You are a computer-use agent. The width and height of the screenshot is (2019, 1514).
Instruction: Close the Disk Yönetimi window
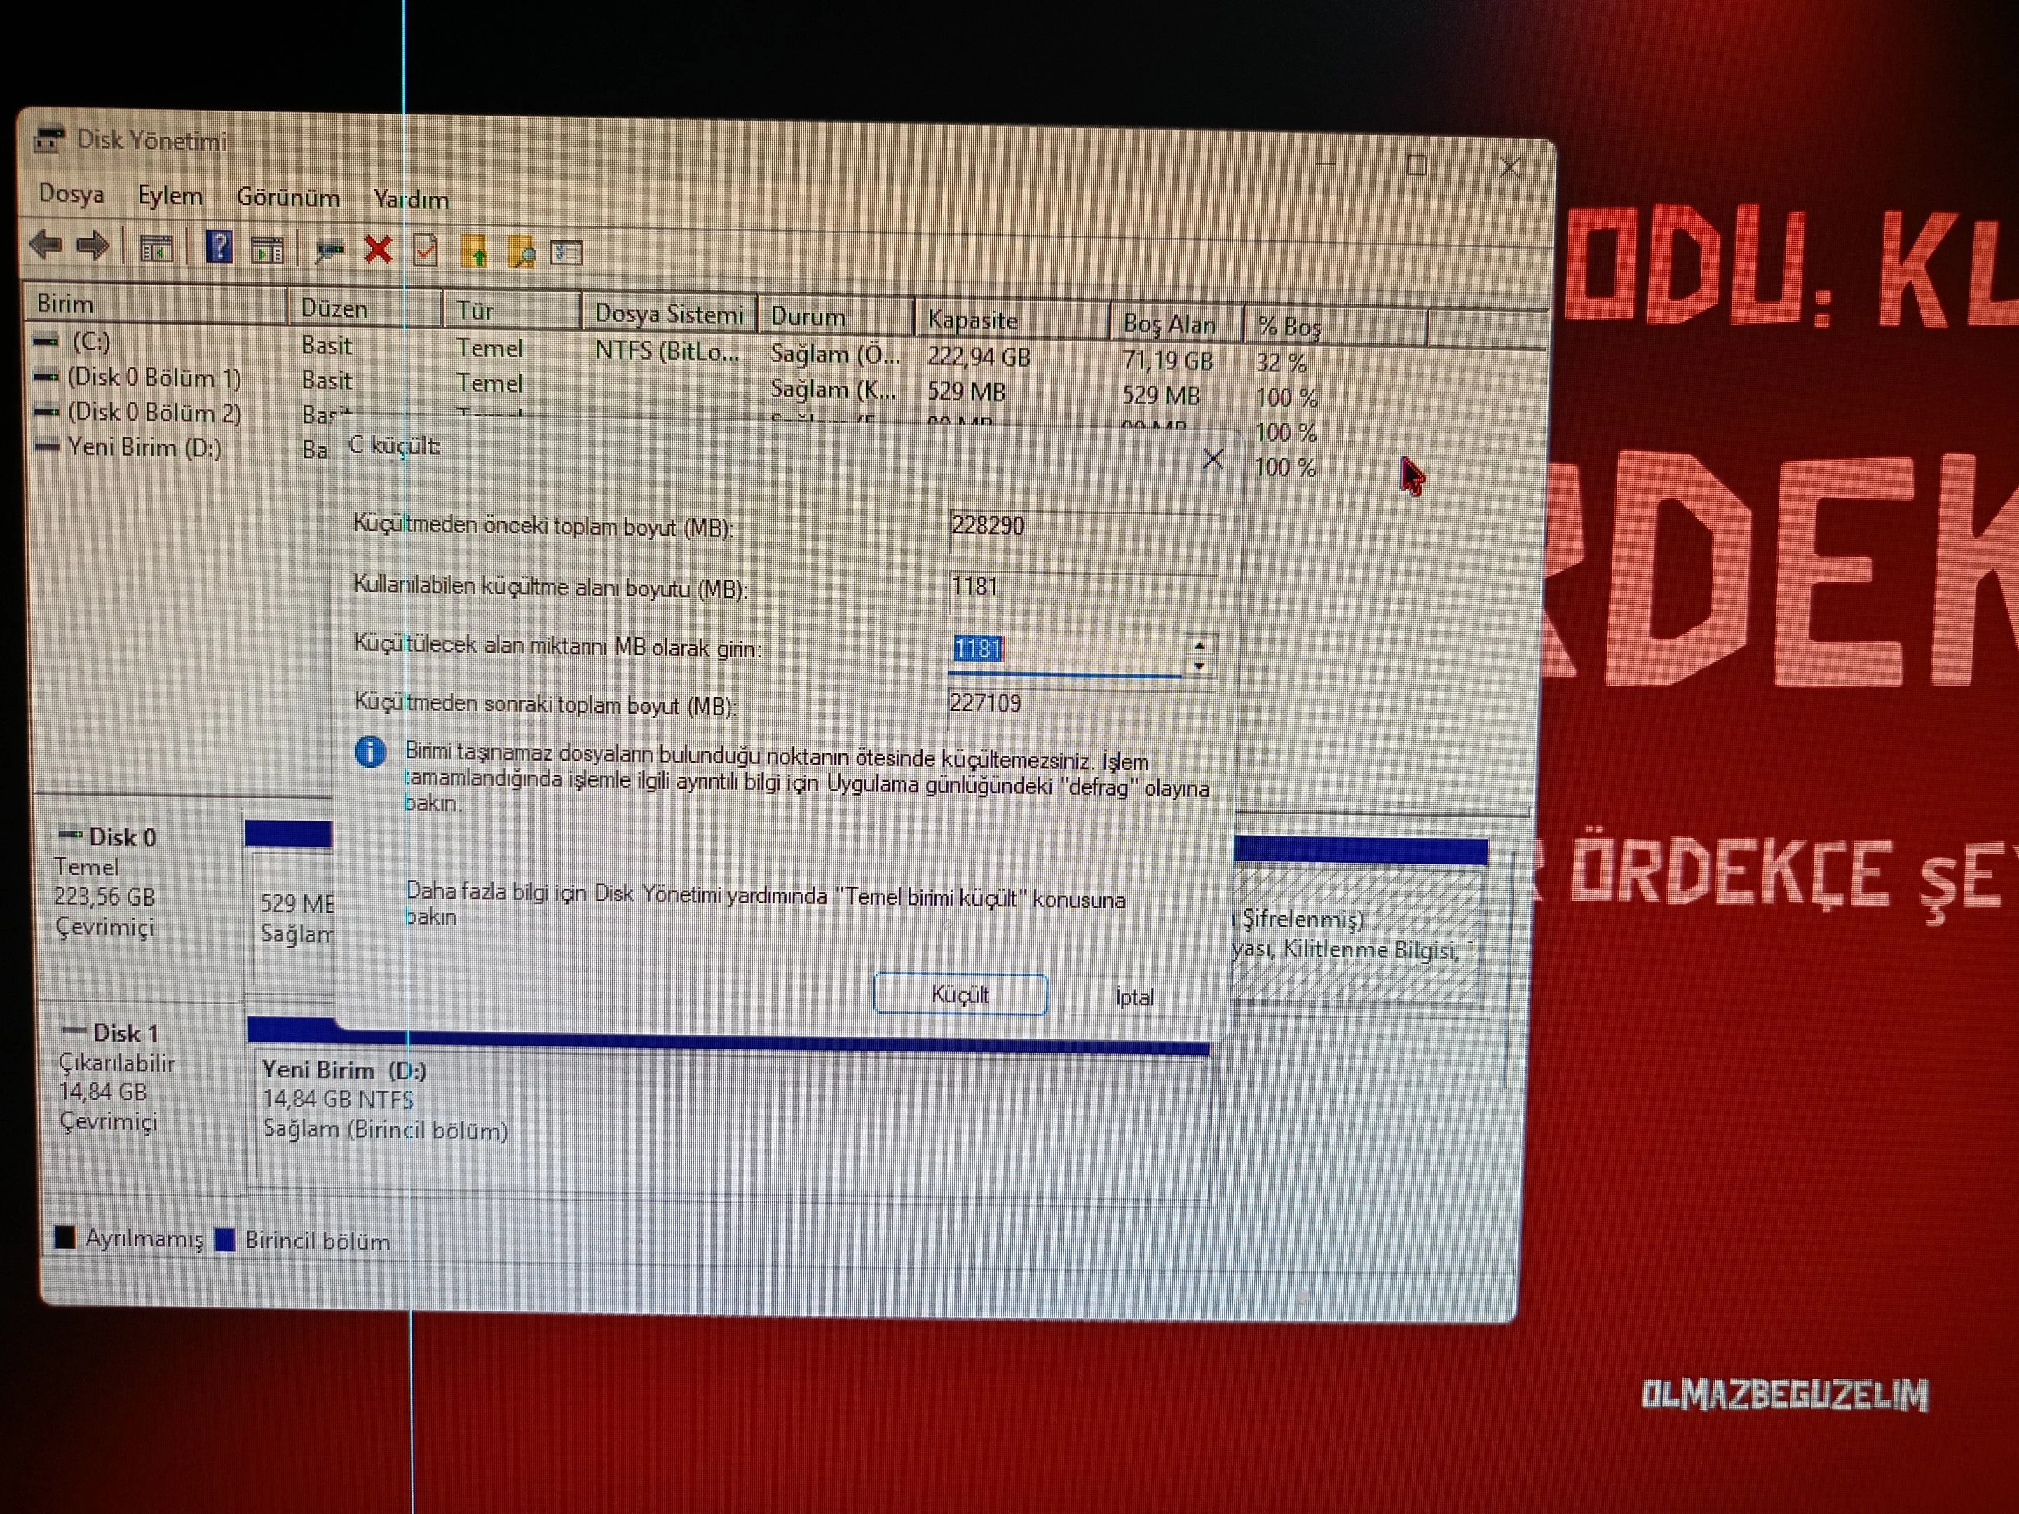[1509, 168]
